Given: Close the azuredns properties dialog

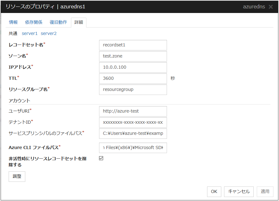Looking at the screenshot, I should point(271,7).
